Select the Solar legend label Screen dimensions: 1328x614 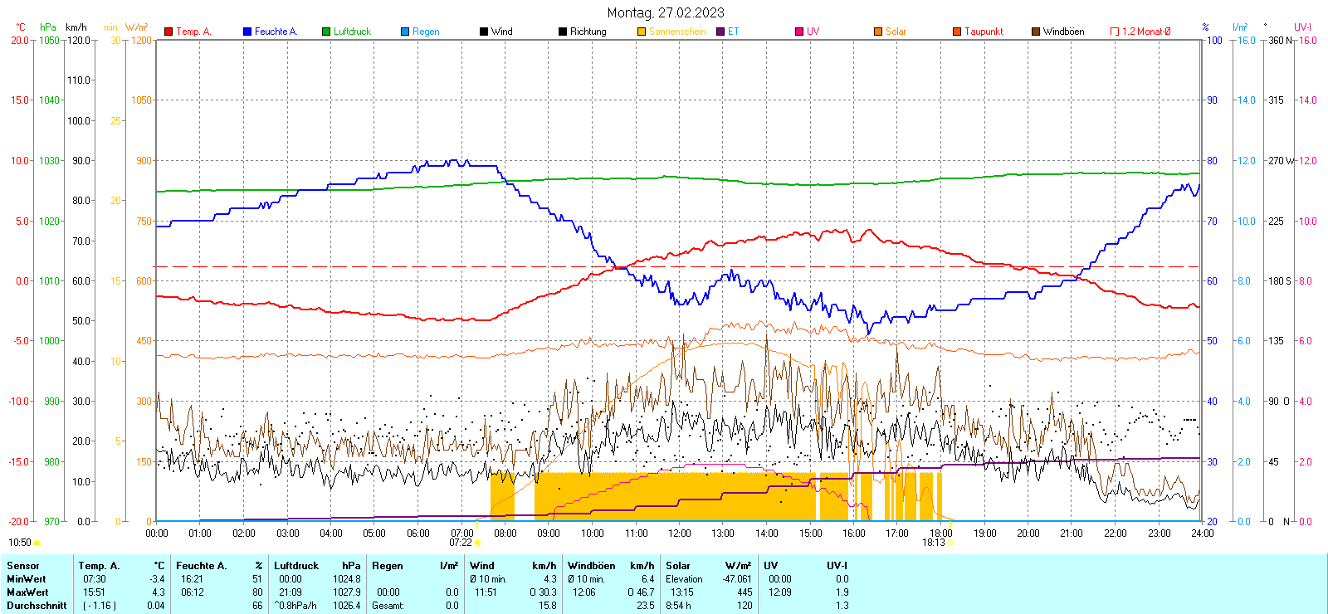(896, 32)
